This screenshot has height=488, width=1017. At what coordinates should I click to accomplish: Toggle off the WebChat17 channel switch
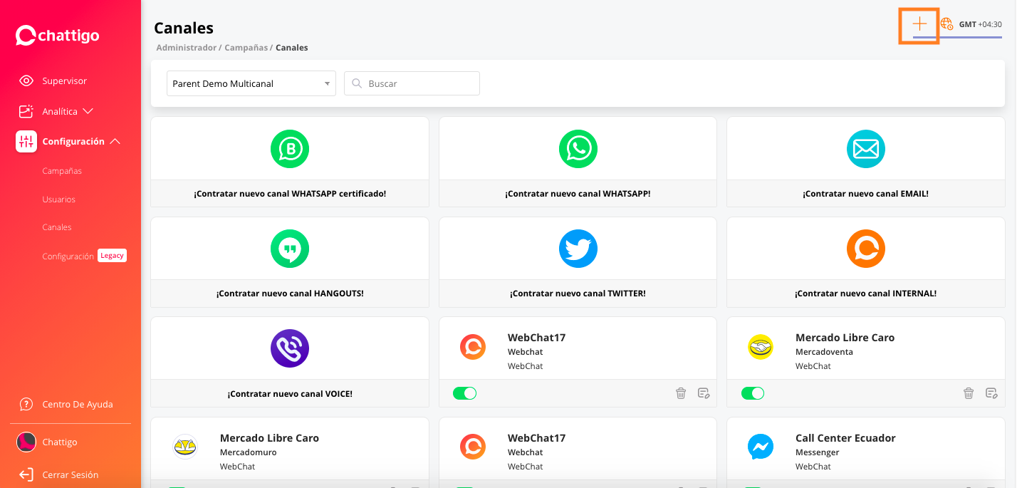click(x=465, y=393)
